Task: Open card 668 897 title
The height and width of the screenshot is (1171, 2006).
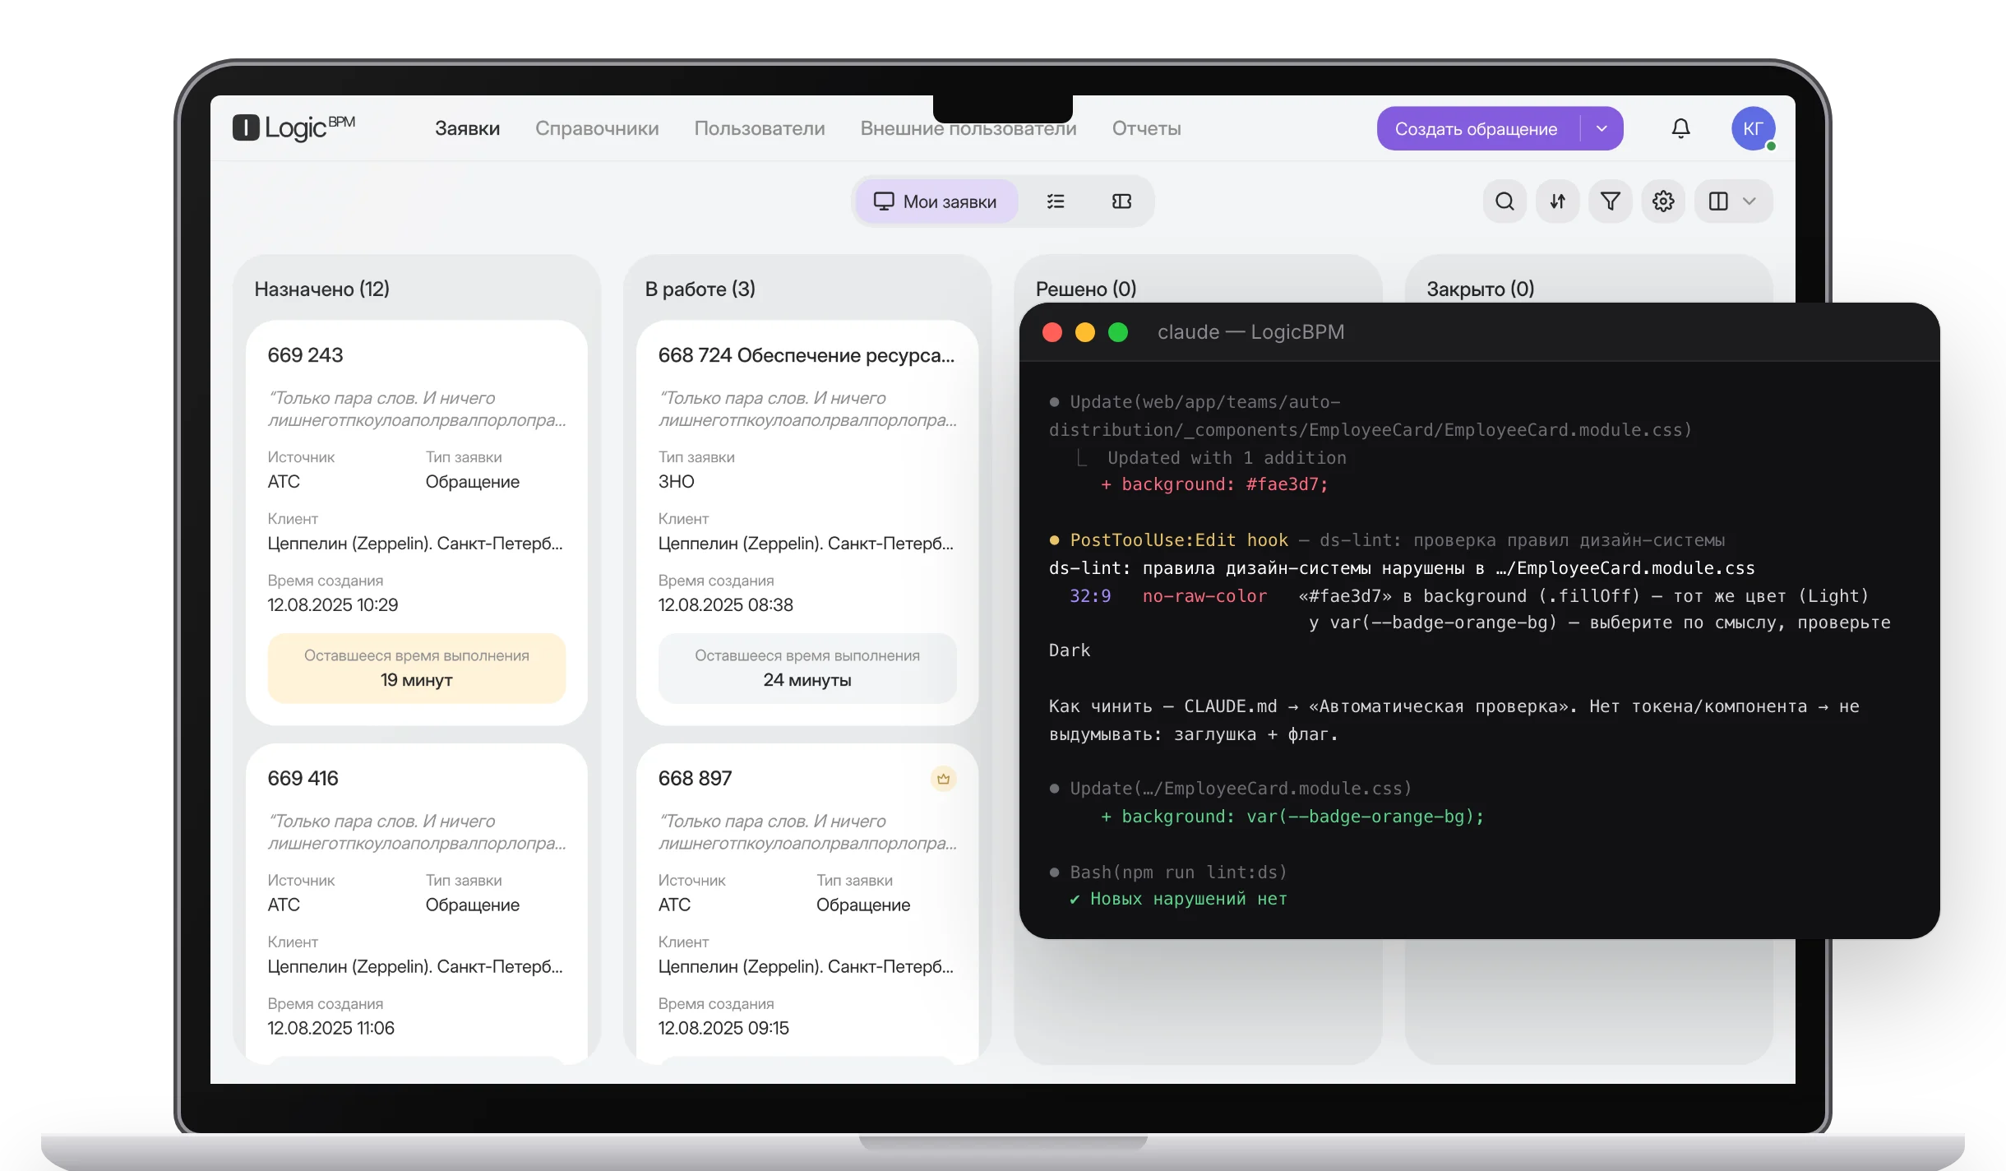Action: pos(695,779)
